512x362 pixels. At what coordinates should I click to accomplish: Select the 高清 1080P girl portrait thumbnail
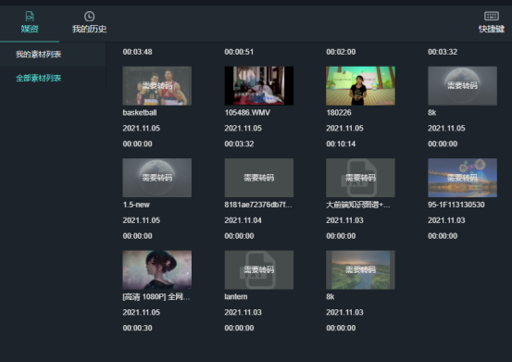[157, 270]
